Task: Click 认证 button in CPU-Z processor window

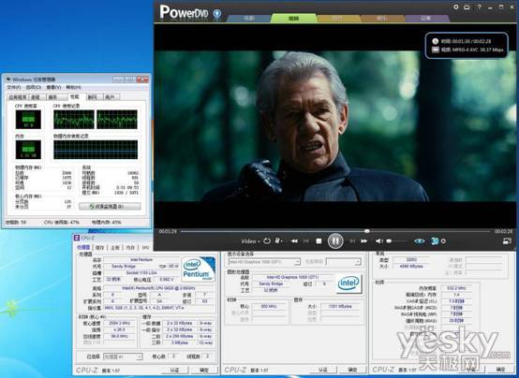Action: pyautogui.click(x=174, y=370)
